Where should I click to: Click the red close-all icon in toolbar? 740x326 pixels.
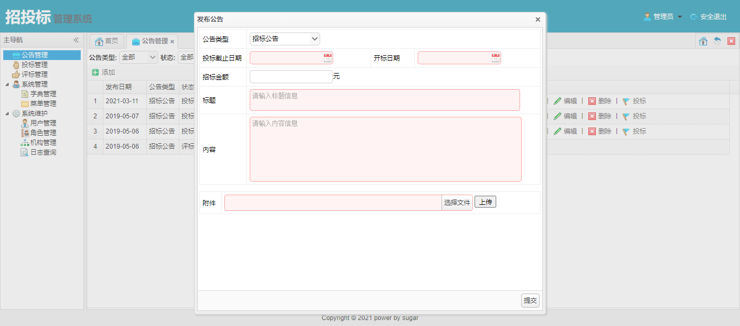[731, 41]
